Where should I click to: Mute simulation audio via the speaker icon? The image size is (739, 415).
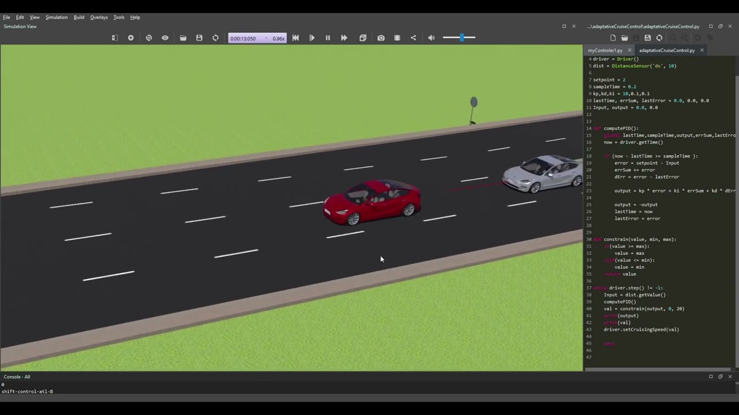coord(431,37)
